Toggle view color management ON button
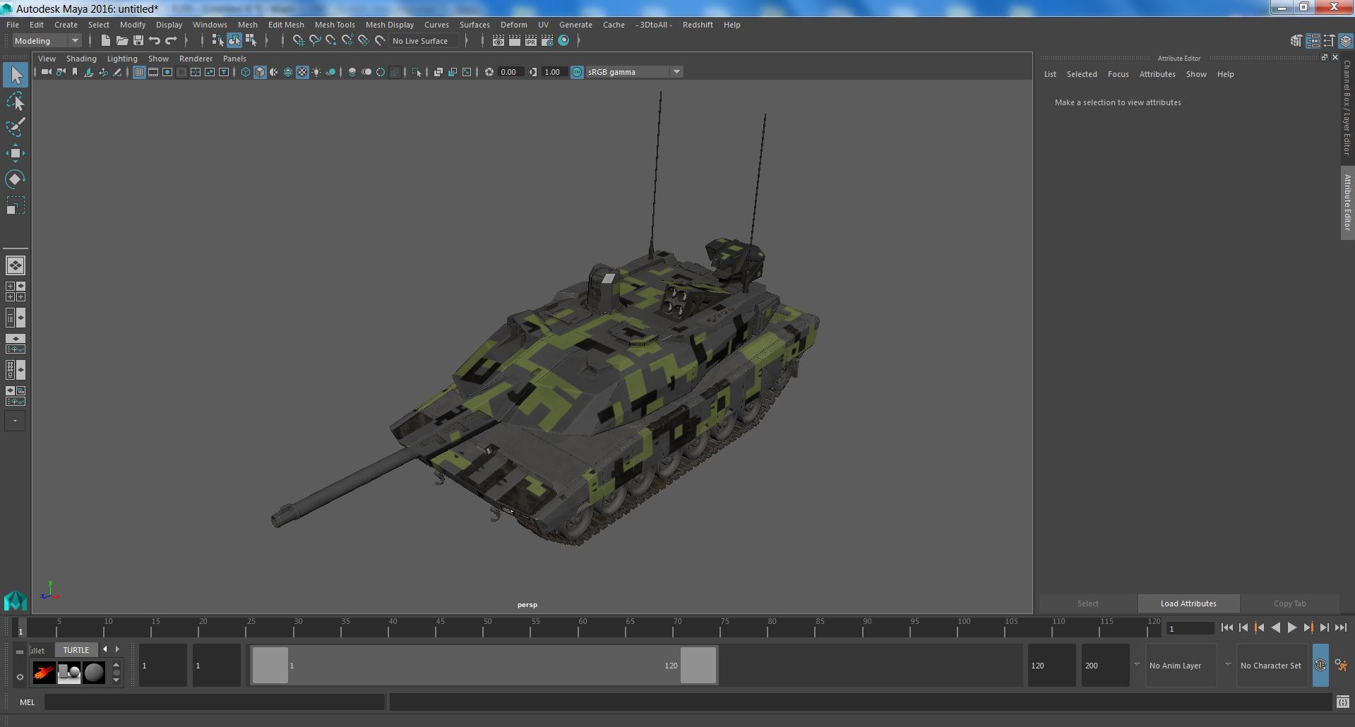The width and height of the screenshot is (1355, 727). 577,72
